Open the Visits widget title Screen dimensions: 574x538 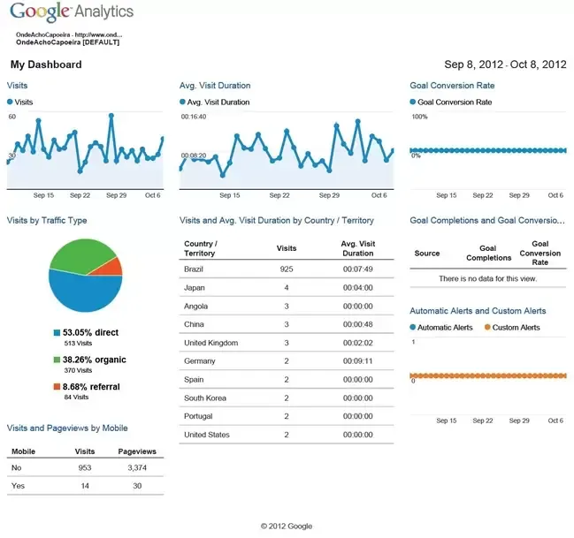pos(18,86)
